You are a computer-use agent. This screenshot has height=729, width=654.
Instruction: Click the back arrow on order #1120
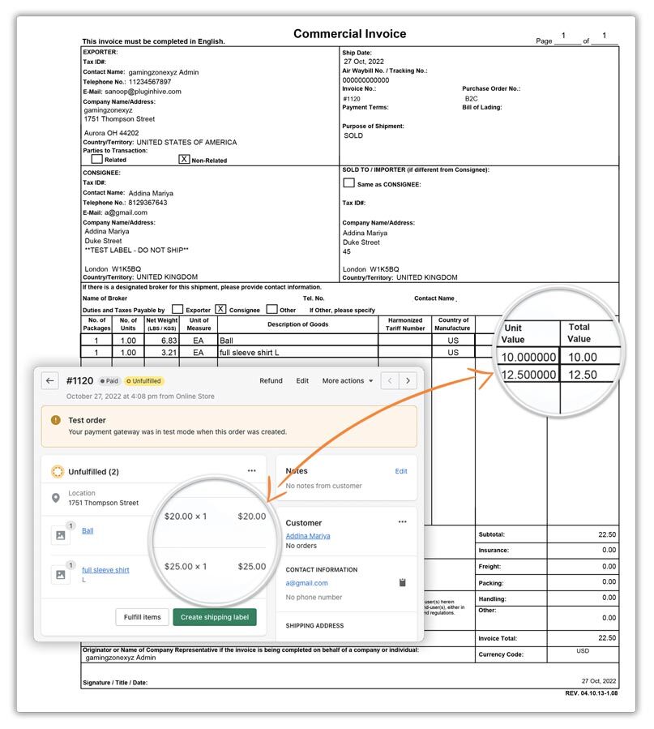pos(50,380)
